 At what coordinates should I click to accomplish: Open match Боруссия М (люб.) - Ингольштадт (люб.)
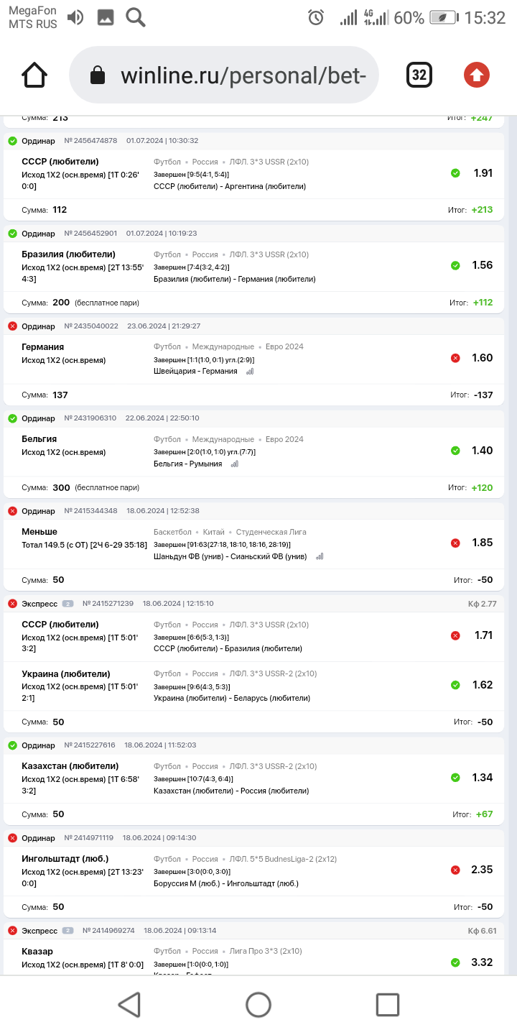point(226,883)
